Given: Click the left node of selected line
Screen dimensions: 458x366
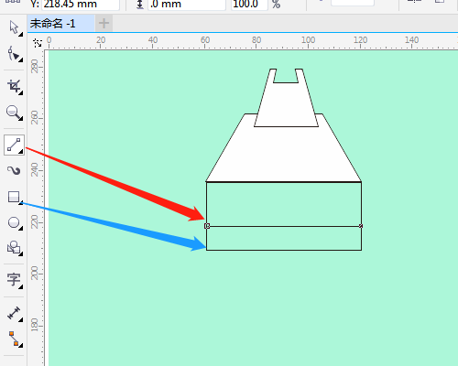Looking at the screenshot, I should click(207, 226).
